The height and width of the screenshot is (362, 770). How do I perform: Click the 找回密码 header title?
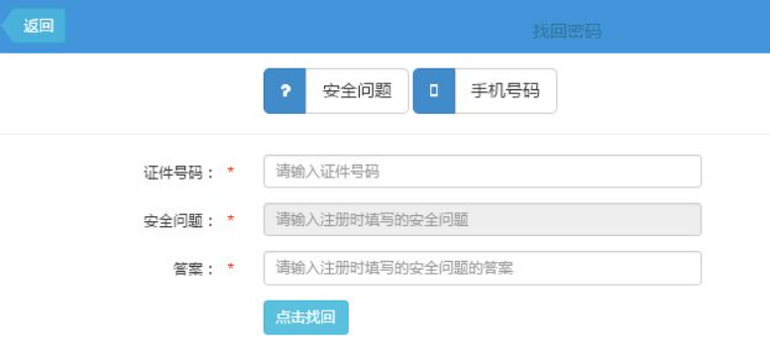coord(567,31)
